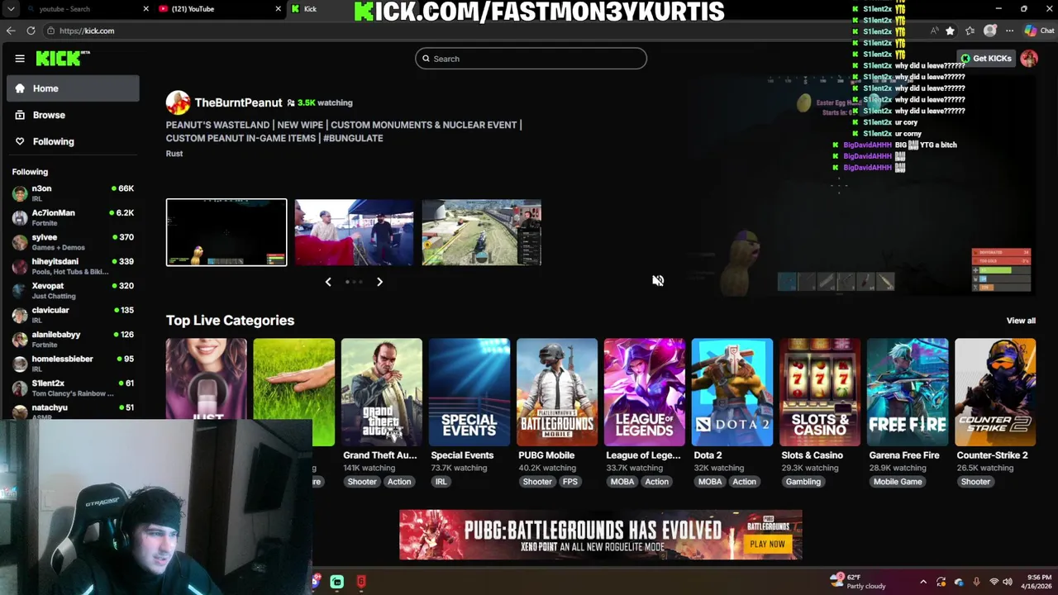Screen dimensions: 1058x595
Task: Open the browser three-dots settings menu
Action: (x=1009, y=31)
